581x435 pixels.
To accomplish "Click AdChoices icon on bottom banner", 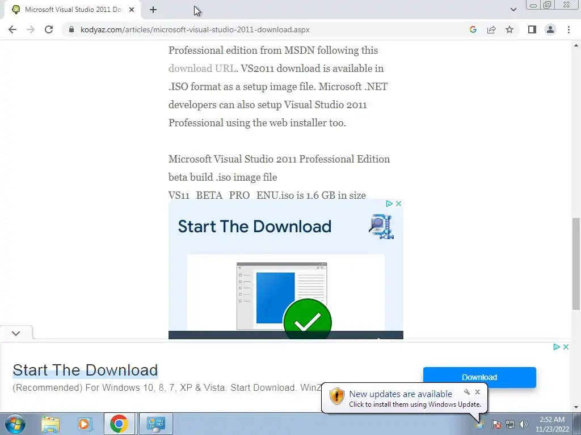I will (556, 347).
